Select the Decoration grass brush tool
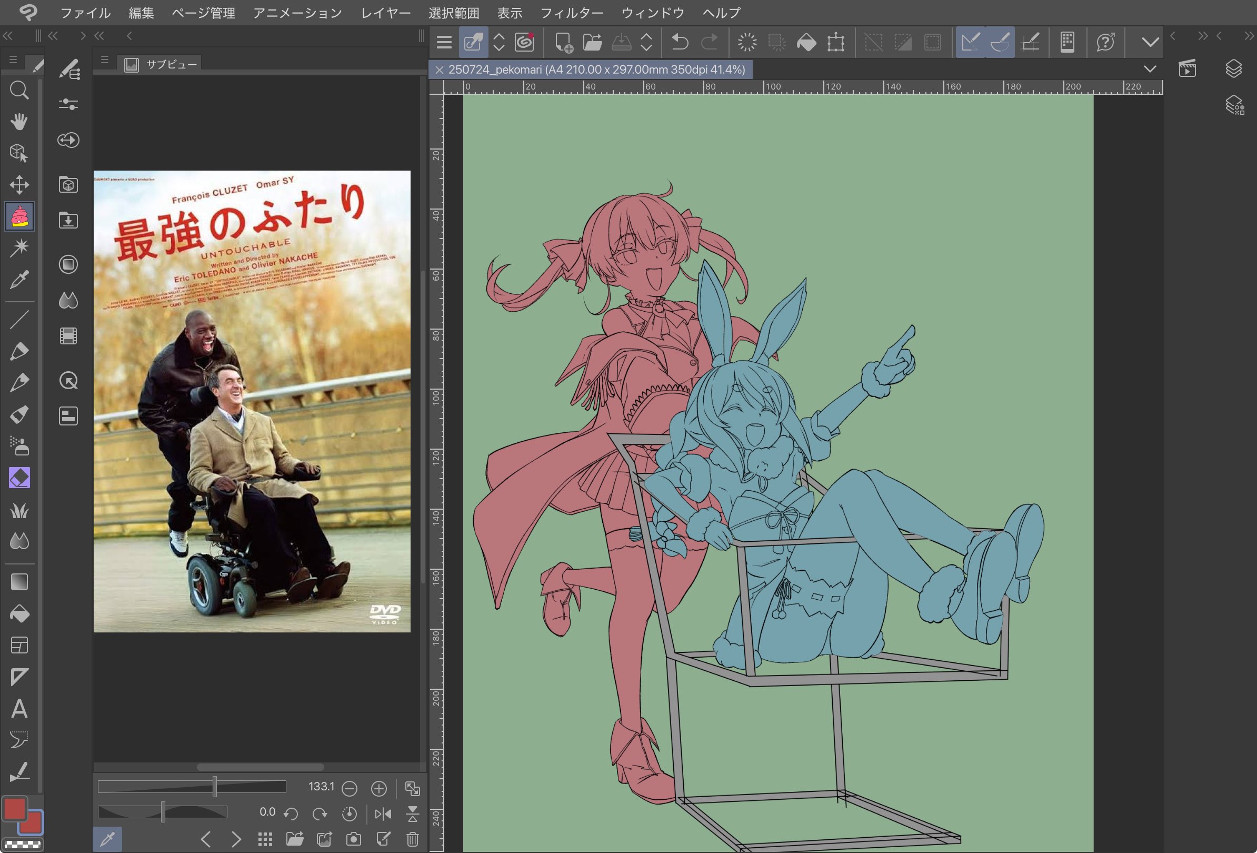1257x853 pixels. [19, 510]
